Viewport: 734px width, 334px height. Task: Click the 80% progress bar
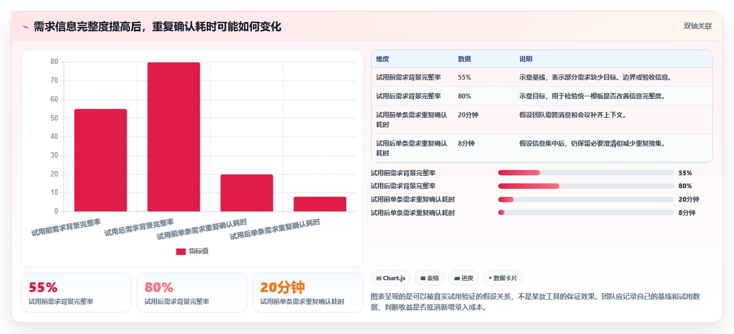[586, 186]
